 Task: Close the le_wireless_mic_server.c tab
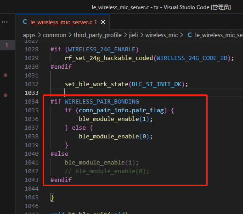coord(103,22)
